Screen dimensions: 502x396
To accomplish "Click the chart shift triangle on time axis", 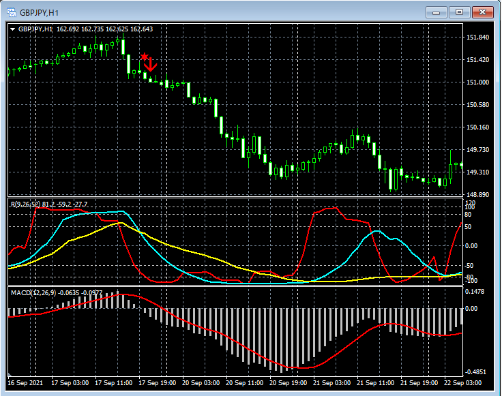I will point(10,376).
